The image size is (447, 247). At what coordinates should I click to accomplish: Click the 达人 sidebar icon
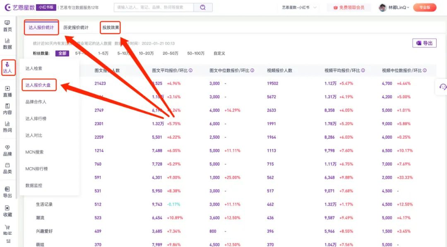(8, 66)
